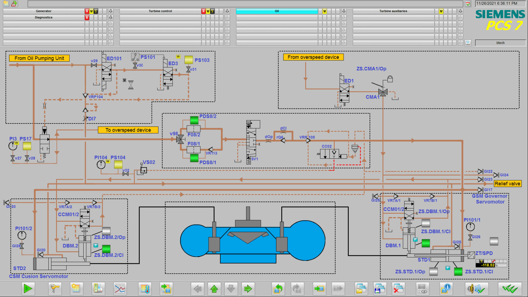Click the red alarm indicator beside Diagnostics
The height and width of the screenshot is (297, 528).
87,18
